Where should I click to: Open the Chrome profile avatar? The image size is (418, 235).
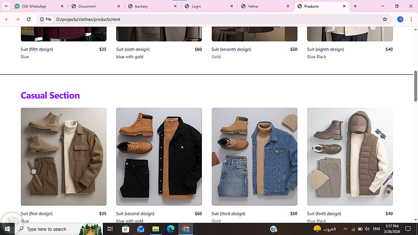click(x=400, y=19)
